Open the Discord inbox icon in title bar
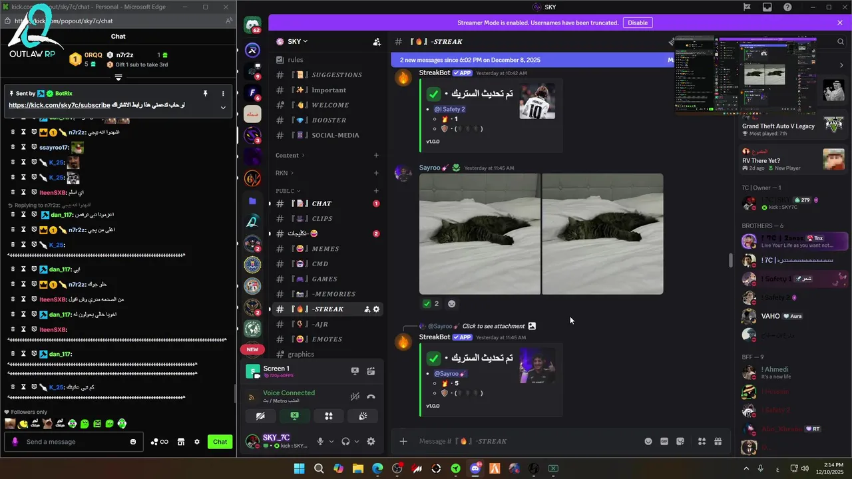This screenshot has height=479, width=852. 767,7
